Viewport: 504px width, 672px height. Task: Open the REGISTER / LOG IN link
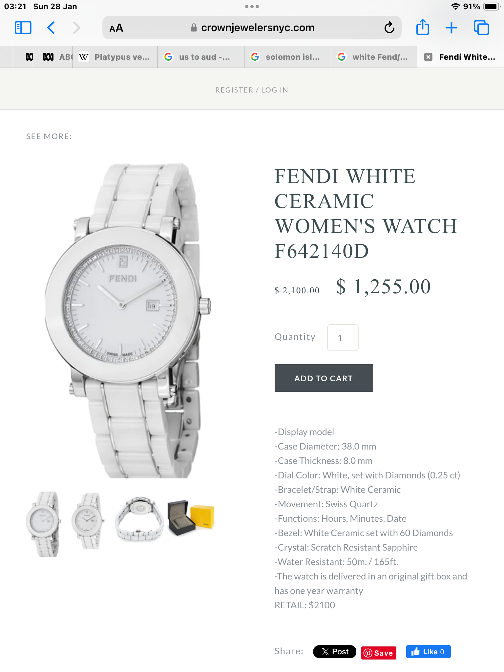point(252,90)
